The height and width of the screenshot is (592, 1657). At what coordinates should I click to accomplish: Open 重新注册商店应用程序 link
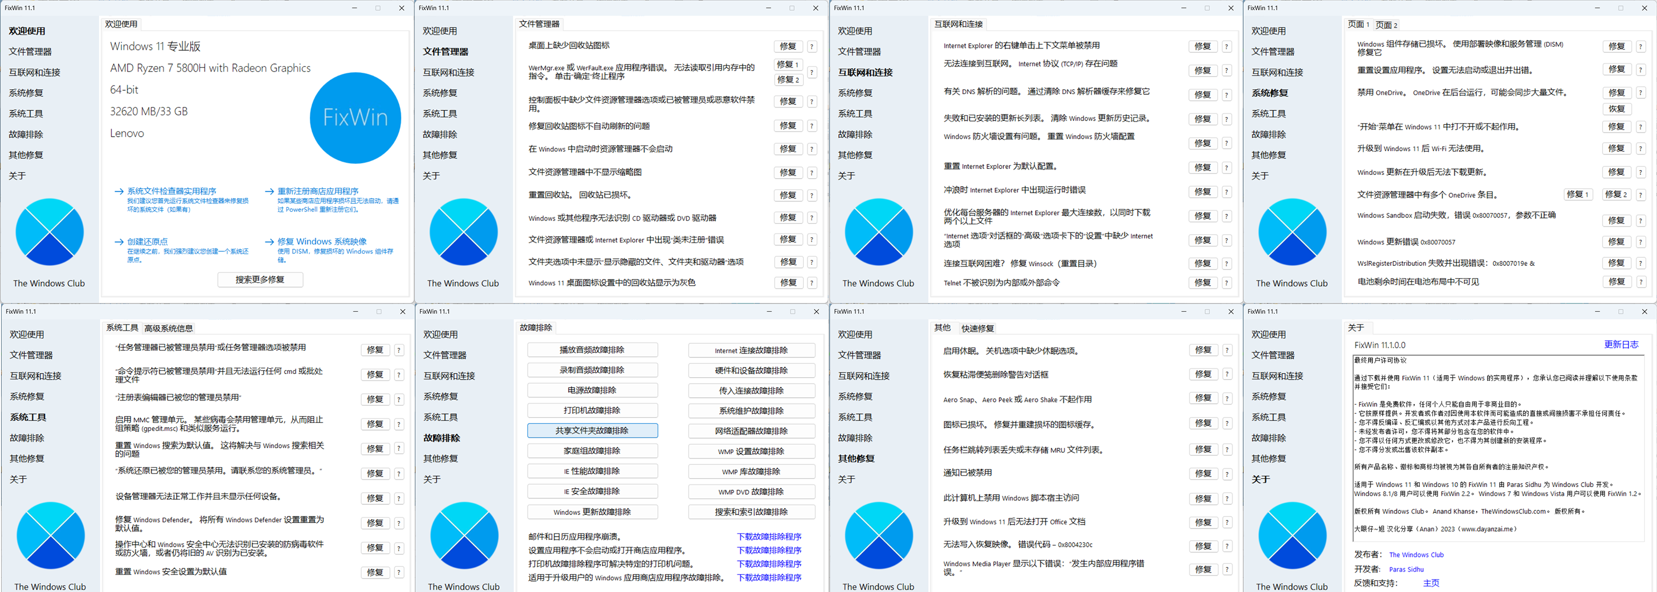pos(318,191)
